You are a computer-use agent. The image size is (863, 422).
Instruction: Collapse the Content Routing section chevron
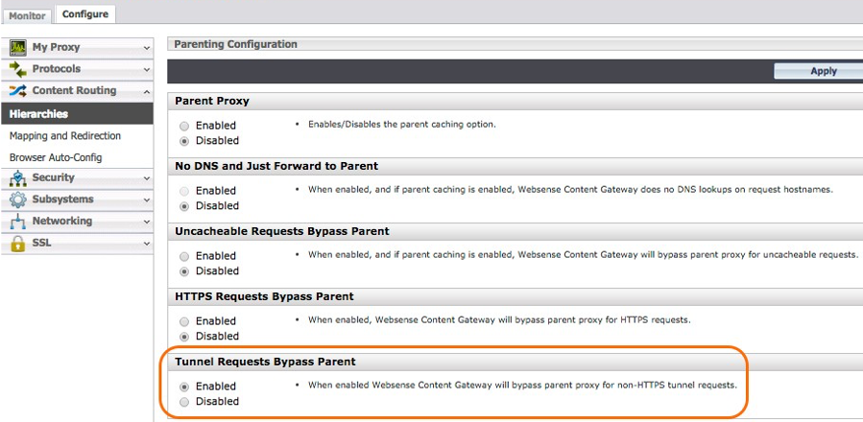[146, 91]
